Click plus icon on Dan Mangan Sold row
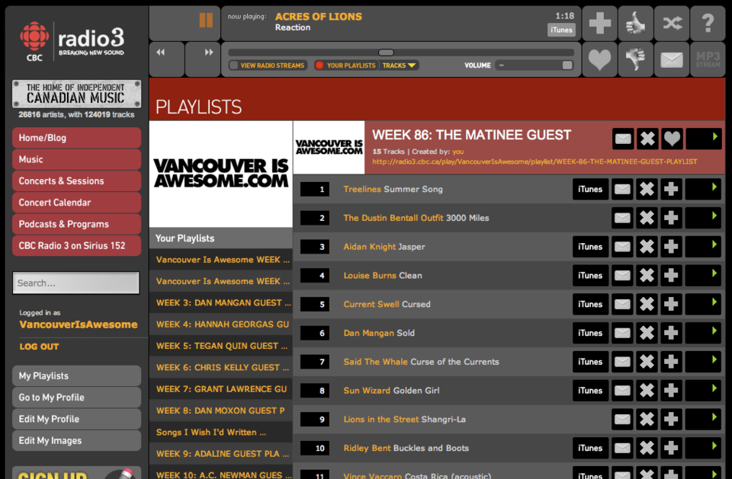 click(671, 333)
